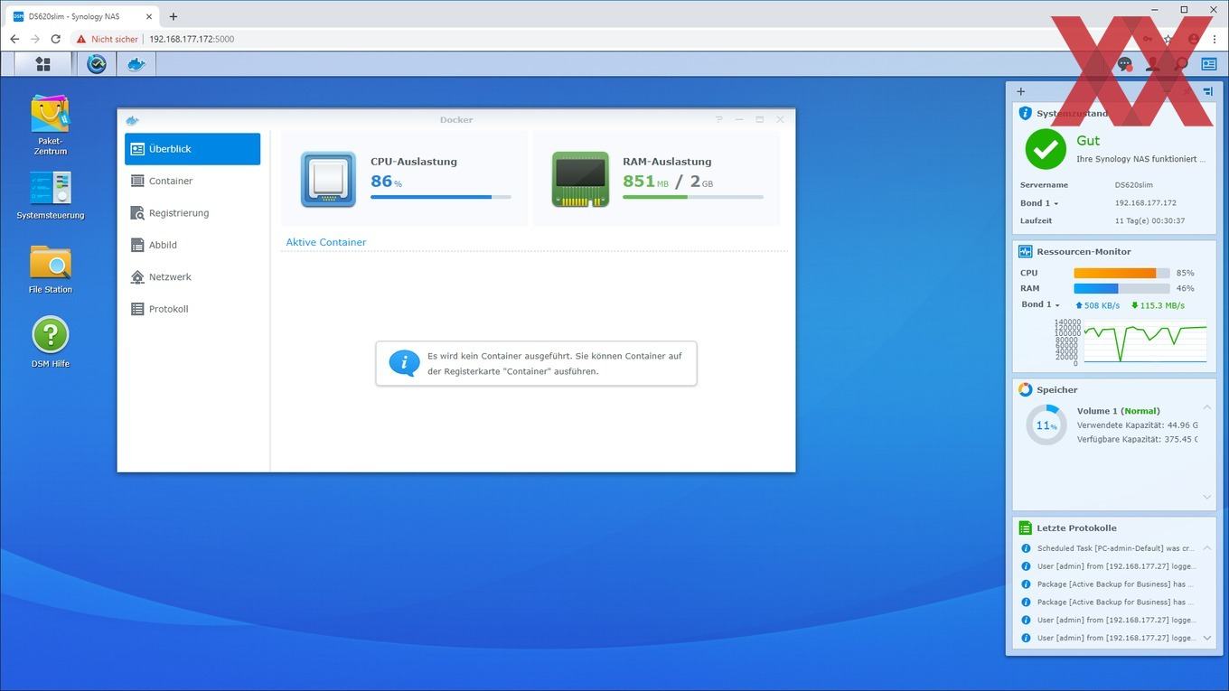
Task: Click the 86% CPU value in Docker
Action: click(x=386, y=182)
